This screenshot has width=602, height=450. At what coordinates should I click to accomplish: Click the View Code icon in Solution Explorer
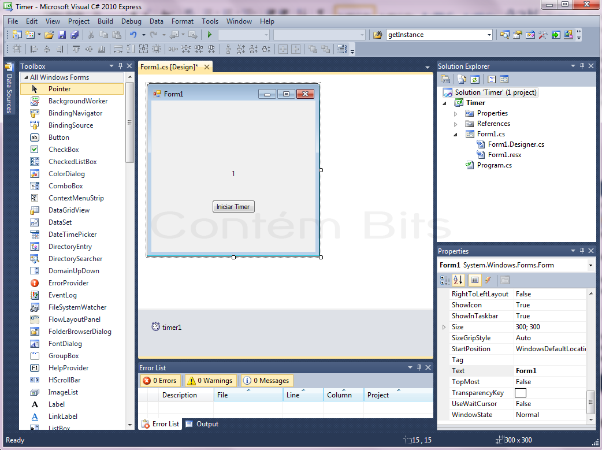pos(492,80)
